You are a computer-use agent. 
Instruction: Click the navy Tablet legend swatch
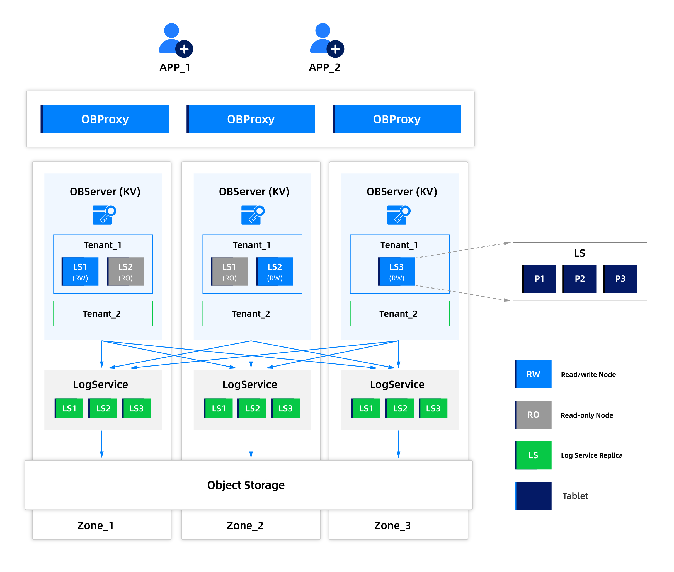[x=533, y=496]
